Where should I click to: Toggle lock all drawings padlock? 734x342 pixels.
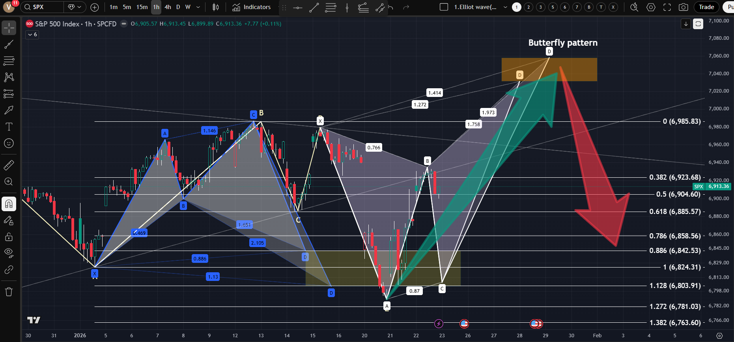(x=9, y=237)
